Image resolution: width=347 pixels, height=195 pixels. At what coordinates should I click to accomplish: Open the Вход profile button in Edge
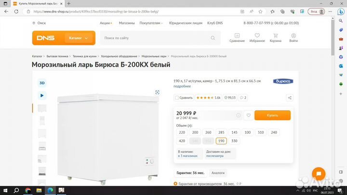[316, 12]
